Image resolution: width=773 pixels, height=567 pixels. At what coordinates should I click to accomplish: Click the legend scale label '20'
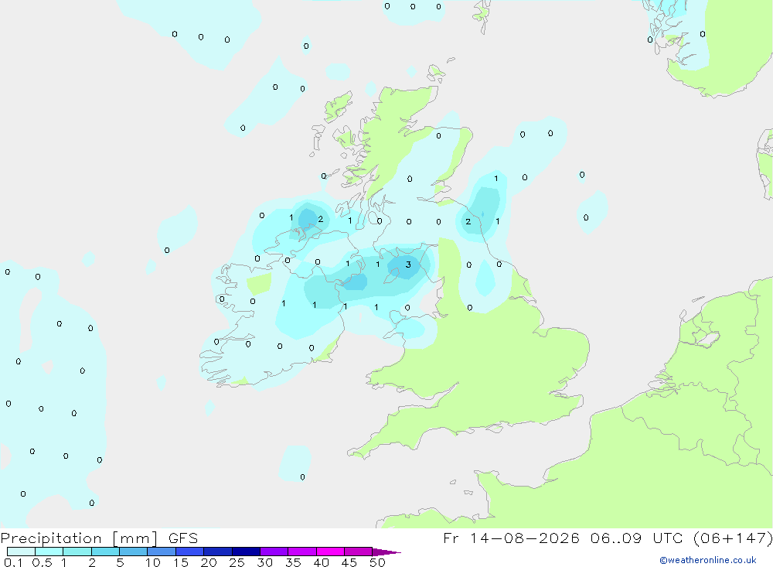(209, 562)
